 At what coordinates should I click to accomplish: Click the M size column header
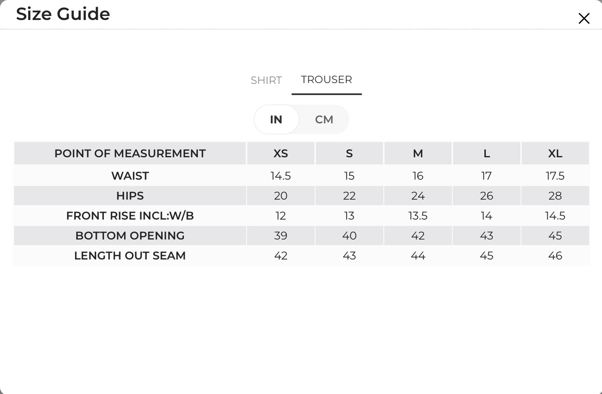418,153
